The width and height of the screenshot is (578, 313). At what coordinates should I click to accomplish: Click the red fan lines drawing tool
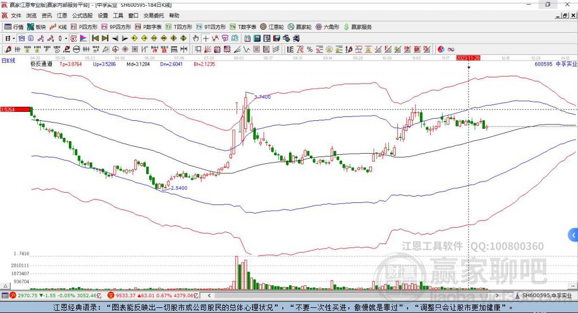208,50
